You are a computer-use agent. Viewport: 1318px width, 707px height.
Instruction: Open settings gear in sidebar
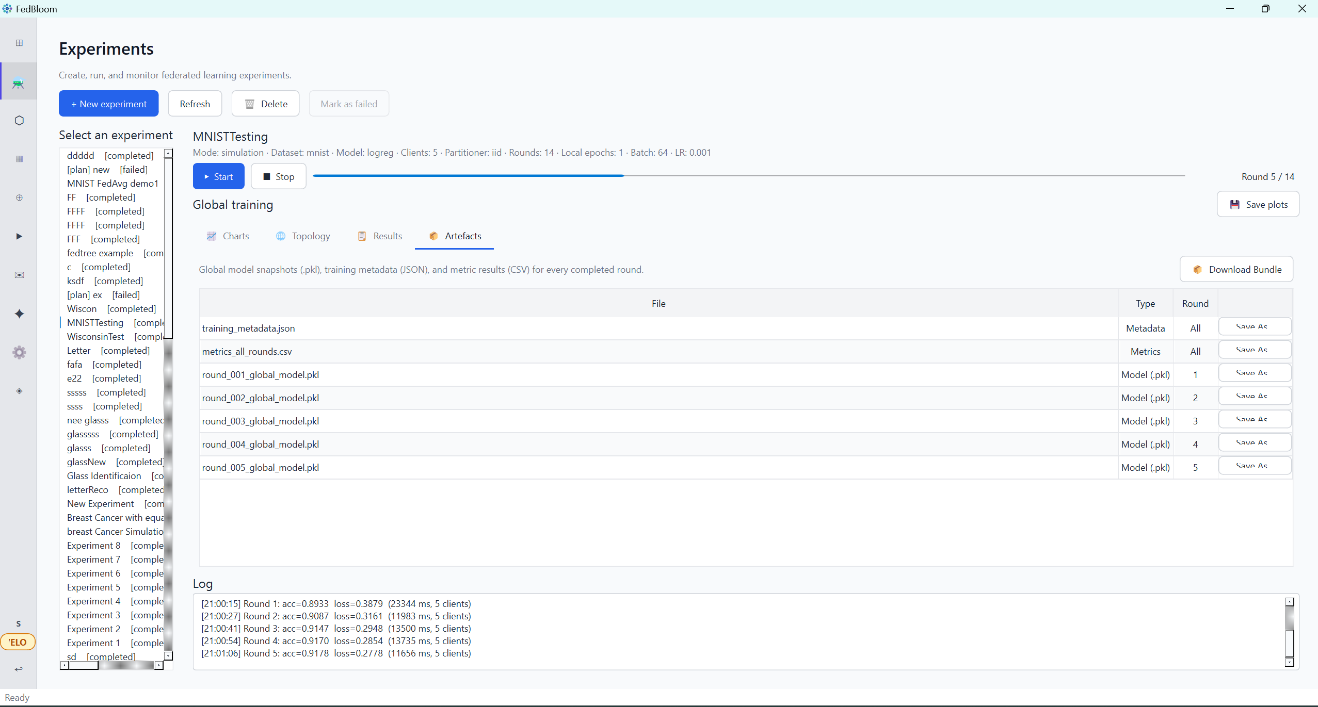click(x=19, y=352)
